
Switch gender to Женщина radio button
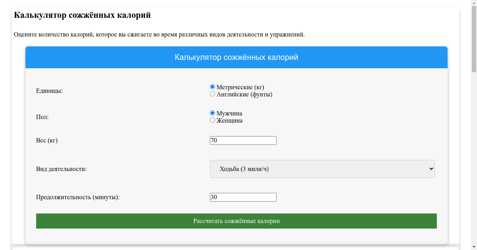coord(212,120)
